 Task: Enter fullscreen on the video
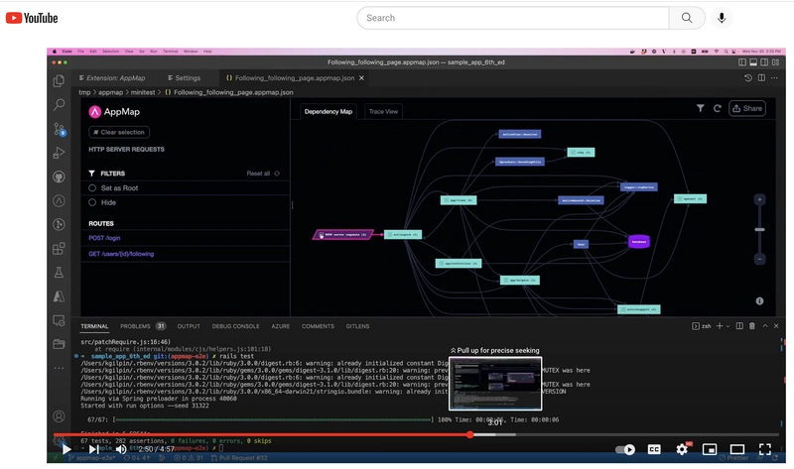[765, 449]
